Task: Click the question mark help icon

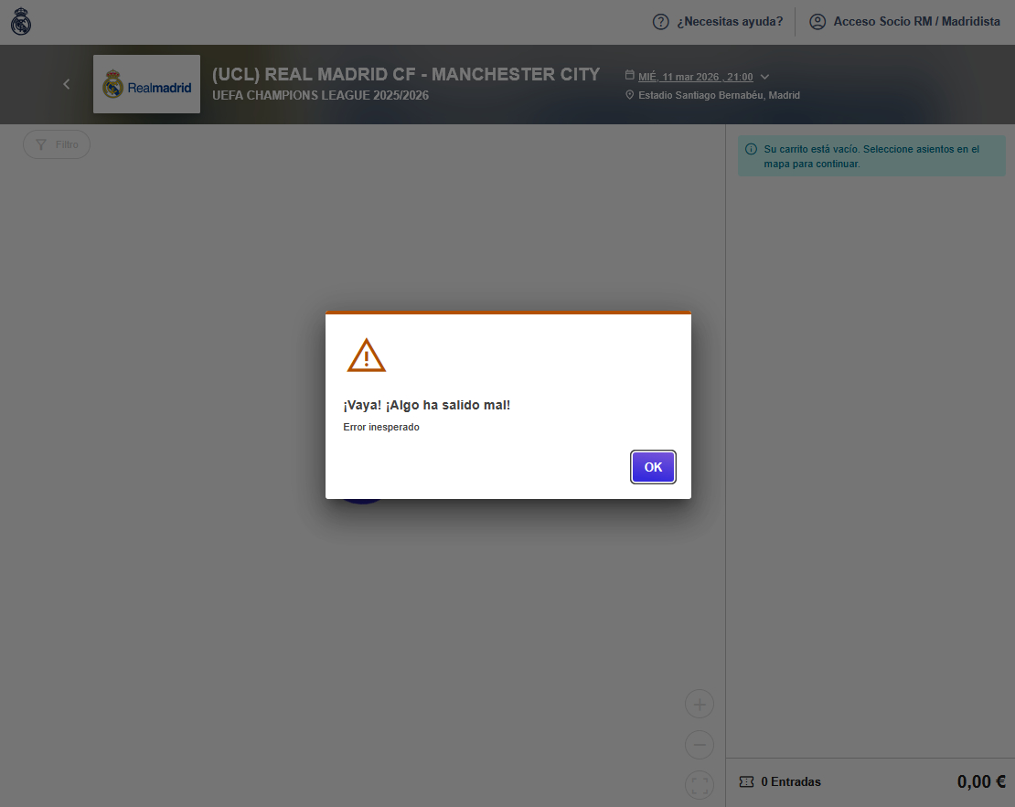Action: point(660,22)
